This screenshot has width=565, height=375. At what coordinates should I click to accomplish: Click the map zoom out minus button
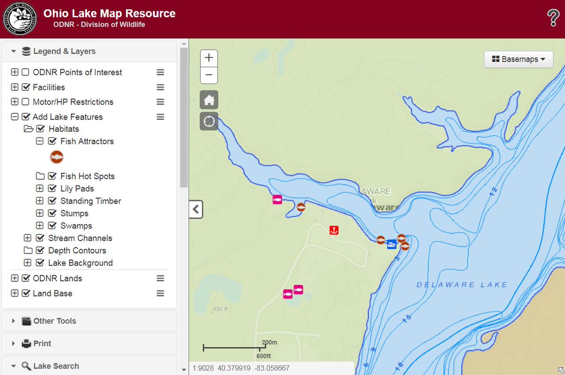[209, 75]
